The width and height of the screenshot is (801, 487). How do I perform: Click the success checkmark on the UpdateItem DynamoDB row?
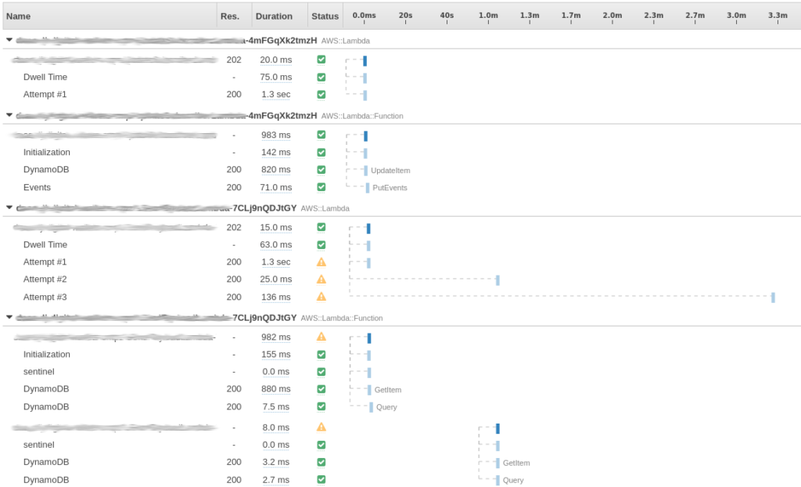[321, 169]
